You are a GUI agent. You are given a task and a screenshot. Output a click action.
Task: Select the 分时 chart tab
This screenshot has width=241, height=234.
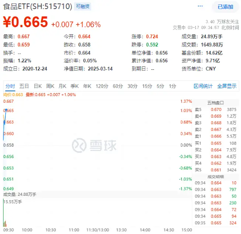coord(10,86)
